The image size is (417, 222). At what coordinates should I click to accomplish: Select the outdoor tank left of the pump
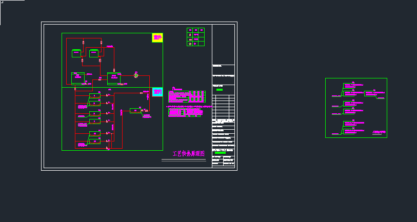114,78
